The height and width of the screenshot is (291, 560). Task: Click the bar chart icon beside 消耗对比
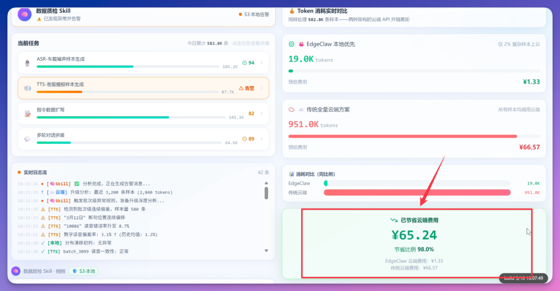point(291,174)
